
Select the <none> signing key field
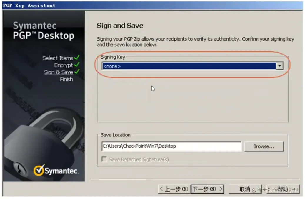click(189, 66)
